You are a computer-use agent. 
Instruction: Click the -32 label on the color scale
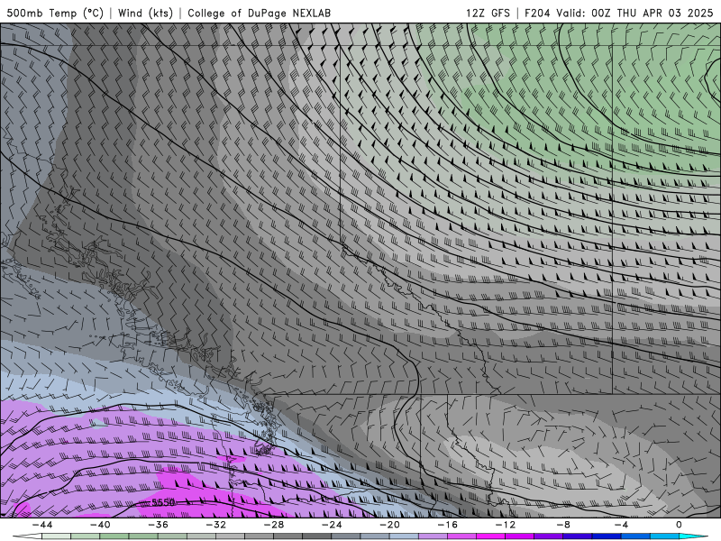click(216, 525)
